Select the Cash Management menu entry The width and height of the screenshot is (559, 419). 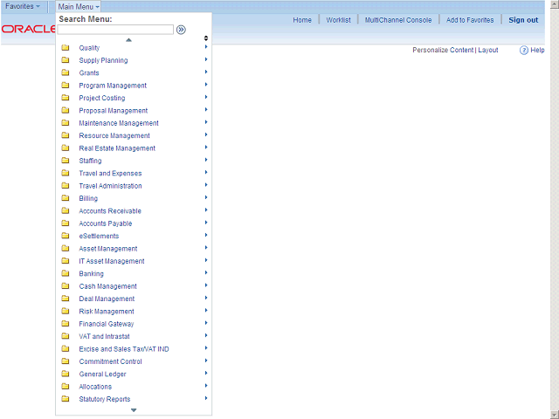point(107,286)
